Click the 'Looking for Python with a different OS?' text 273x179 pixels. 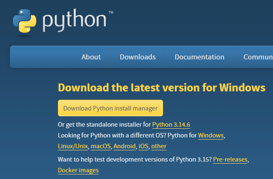tap(112, 135)
